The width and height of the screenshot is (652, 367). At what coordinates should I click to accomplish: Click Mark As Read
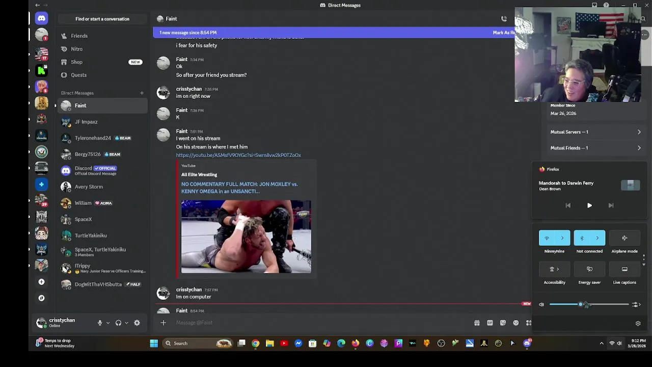pos(504,33)
